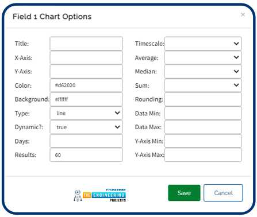
Task: Click the Days input field
Action: (86, 141)
